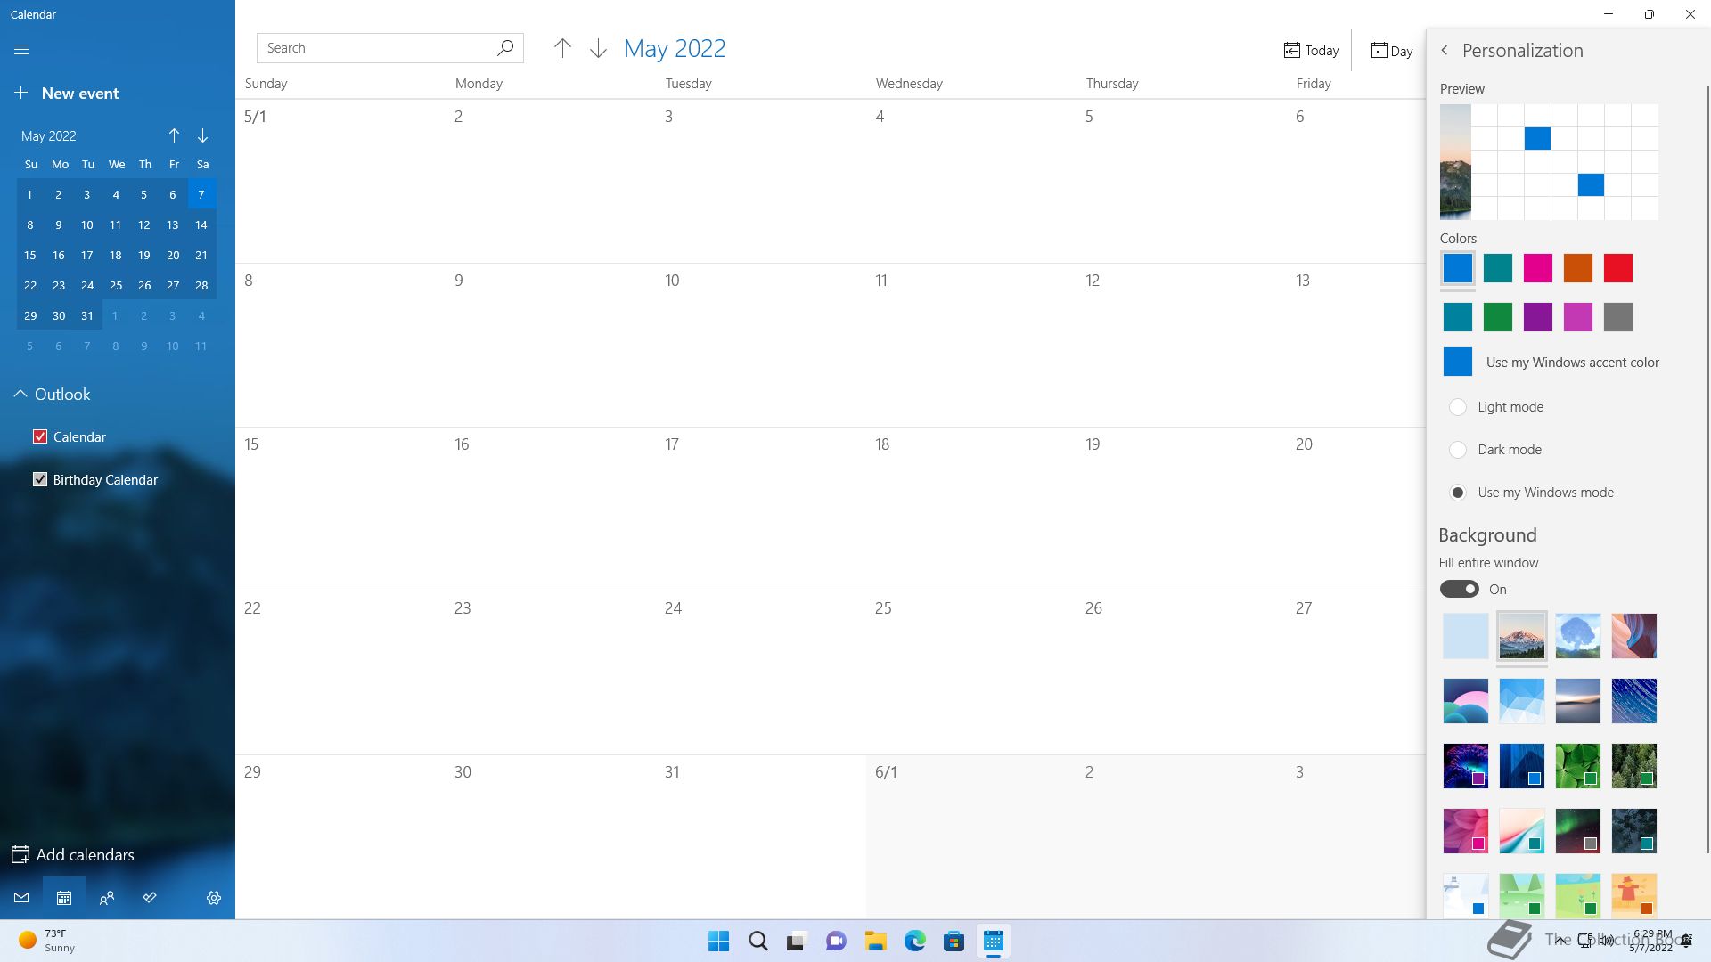Viewport: 1711px width, 962px height.
Task: Click the 6/1 cell in calendar grid
Action: coord(970,836)
